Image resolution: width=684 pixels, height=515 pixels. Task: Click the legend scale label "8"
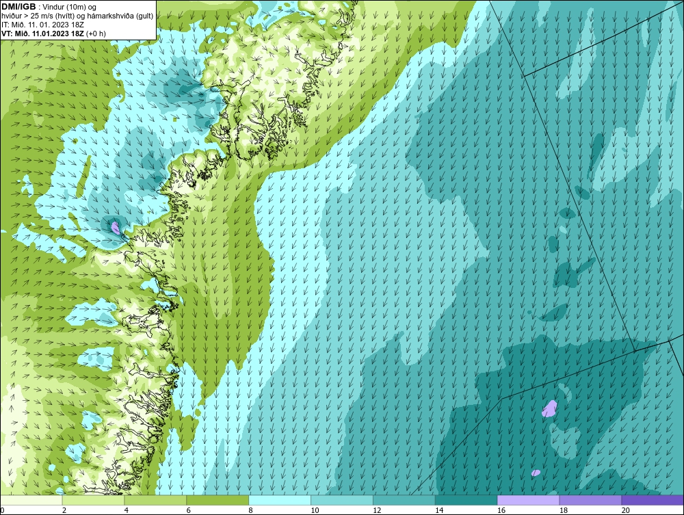250,510
